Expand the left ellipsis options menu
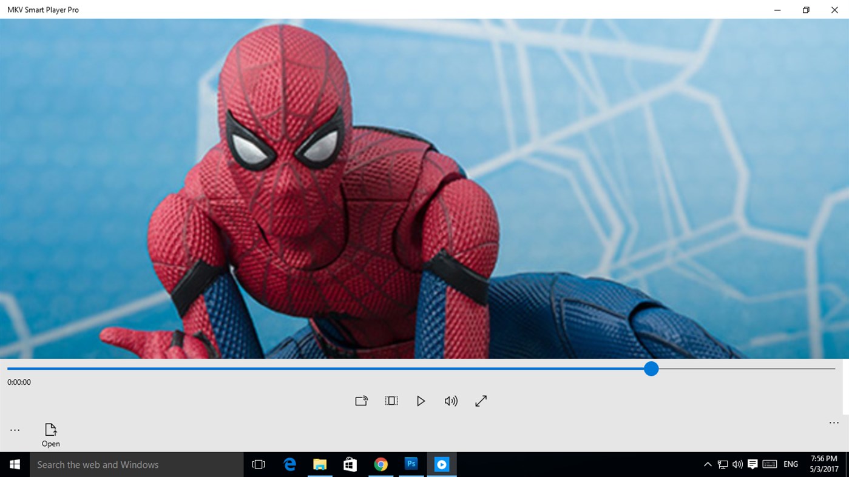 tap(15, 429)
